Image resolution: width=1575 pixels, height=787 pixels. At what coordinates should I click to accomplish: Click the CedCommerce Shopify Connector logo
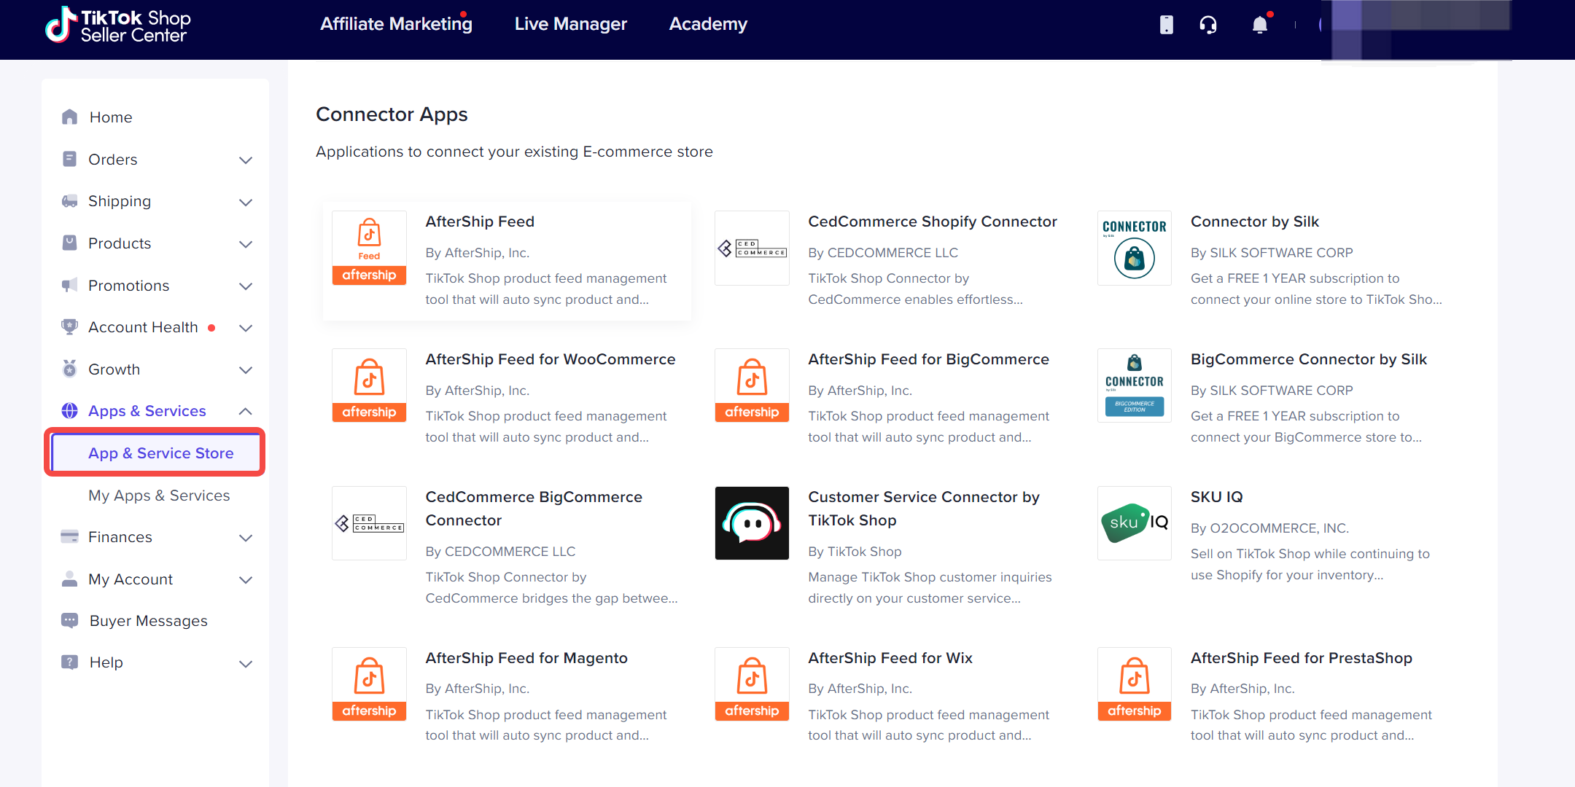tap(752, 248)
